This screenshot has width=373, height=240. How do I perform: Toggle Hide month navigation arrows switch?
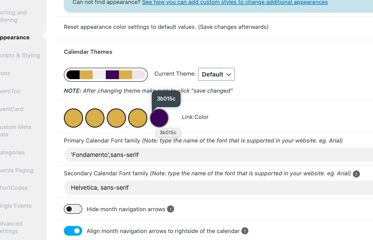tap(73, 209)
